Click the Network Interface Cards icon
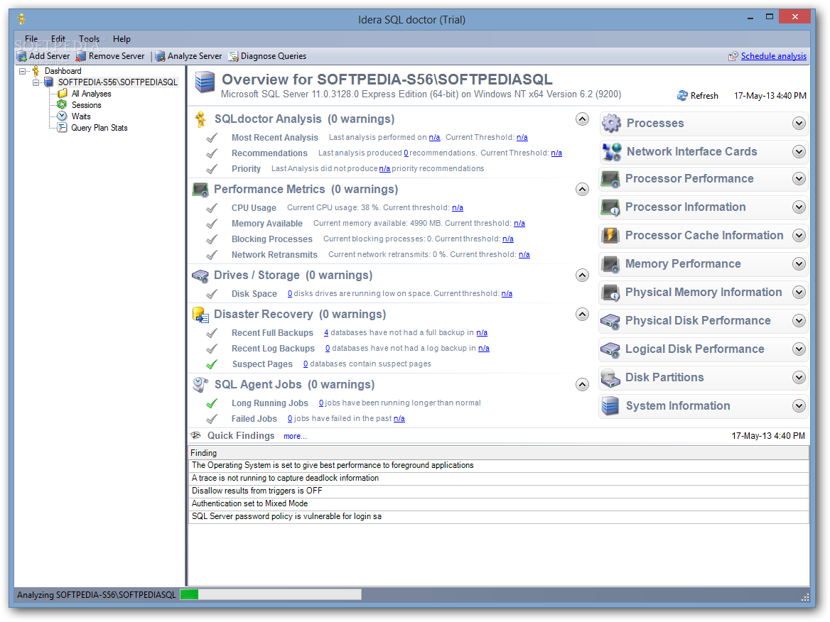This screenshot has width=830, height=622. pyautogui.click(x=611, y=152)
